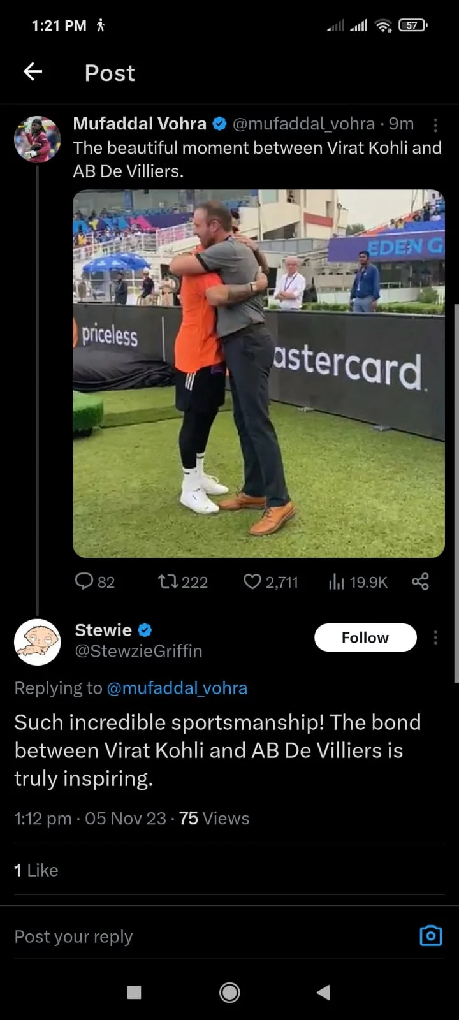View analytics via the 19.9K bar icon
Screen dimensions: 459x1020
pos(337,581)
